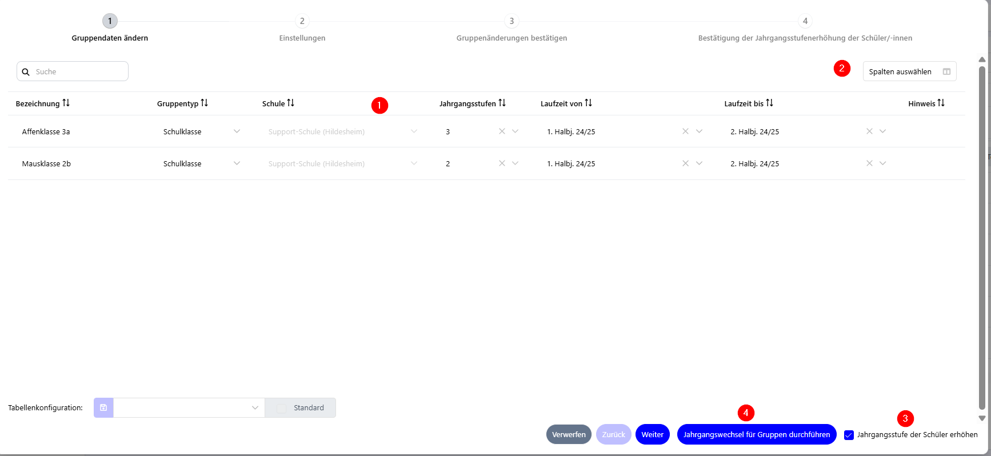This screenshot has height=456, width=991.
Task: Click the Verwerfen button
Action: (569, 434)
